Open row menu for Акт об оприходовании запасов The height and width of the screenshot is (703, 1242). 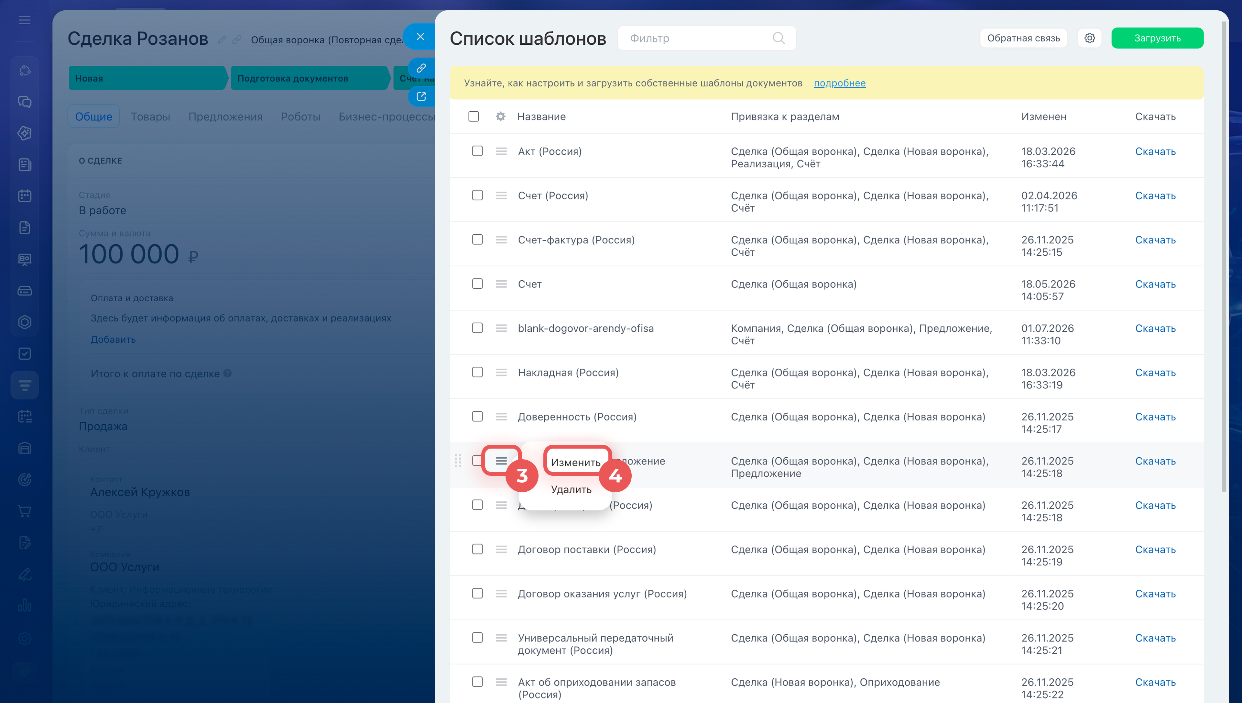pos(501,682)
